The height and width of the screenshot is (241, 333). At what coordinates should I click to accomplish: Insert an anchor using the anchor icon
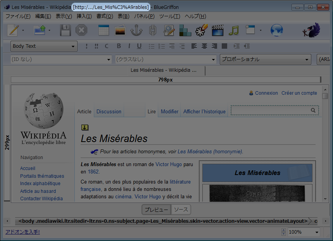[136, 30]
